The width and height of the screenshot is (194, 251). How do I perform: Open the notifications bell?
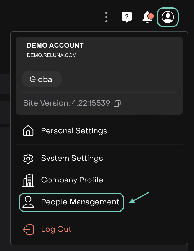pos(147,17)
